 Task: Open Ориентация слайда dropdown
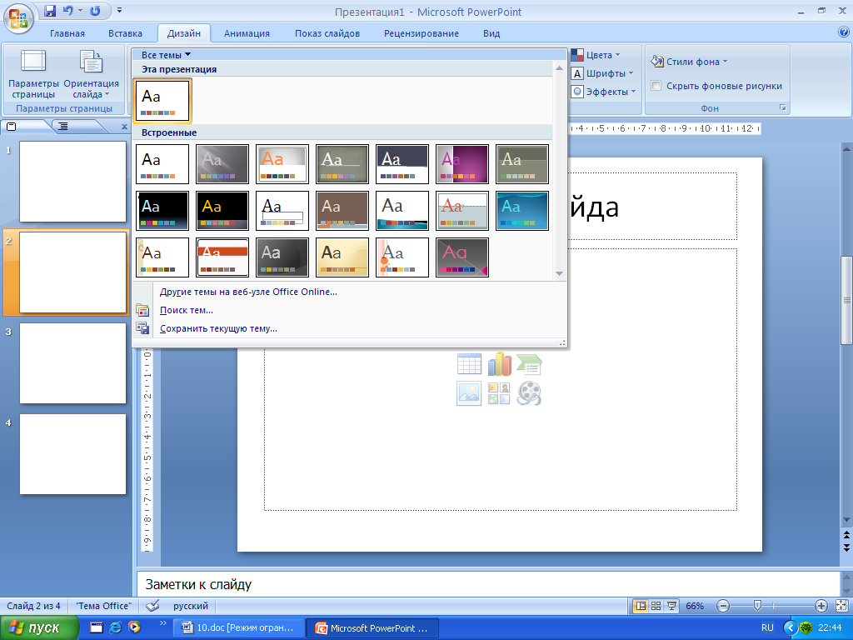(x=91, y=74)
